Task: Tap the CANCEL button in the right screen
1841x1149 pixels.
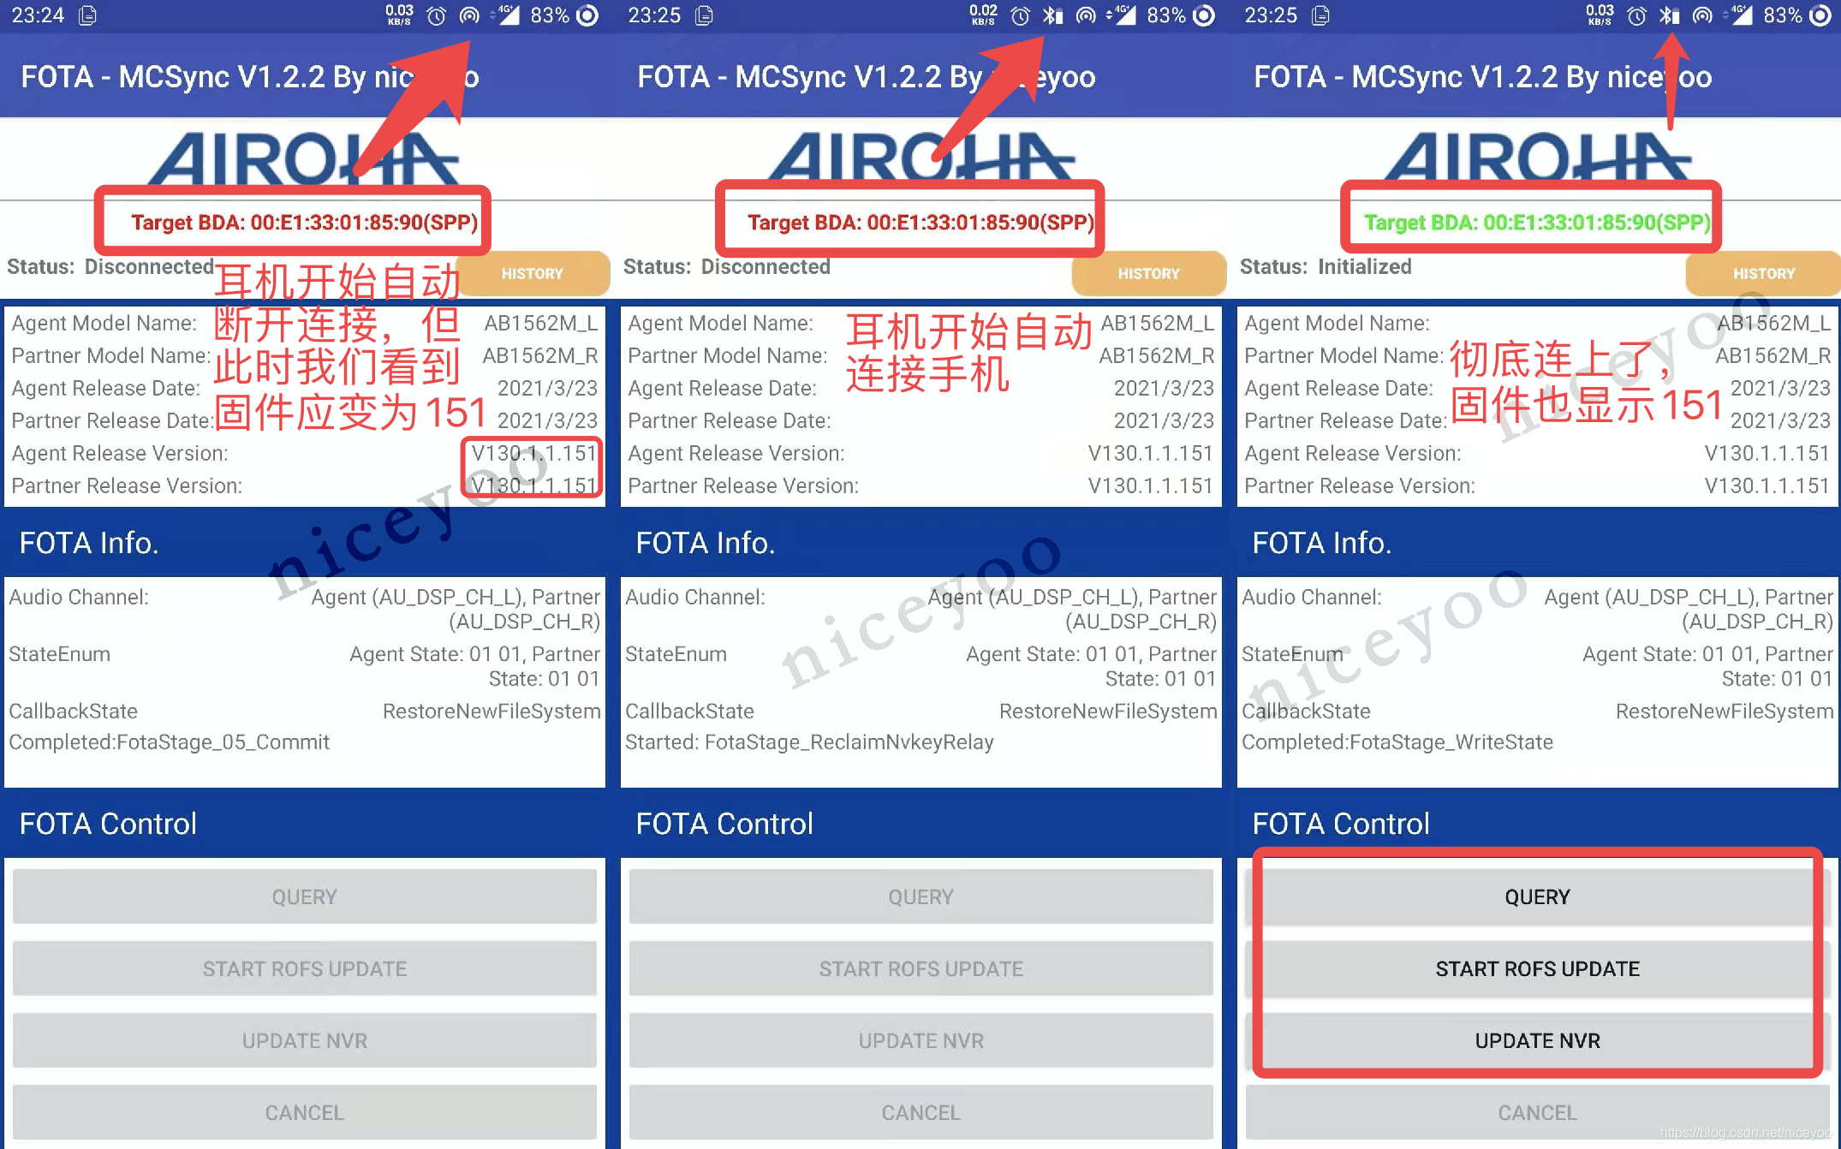Action: 1537,1112
